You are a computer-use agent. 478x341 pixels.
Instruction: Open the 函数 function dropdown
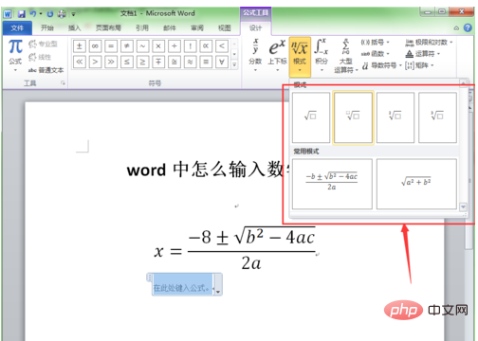pos(375,54)
